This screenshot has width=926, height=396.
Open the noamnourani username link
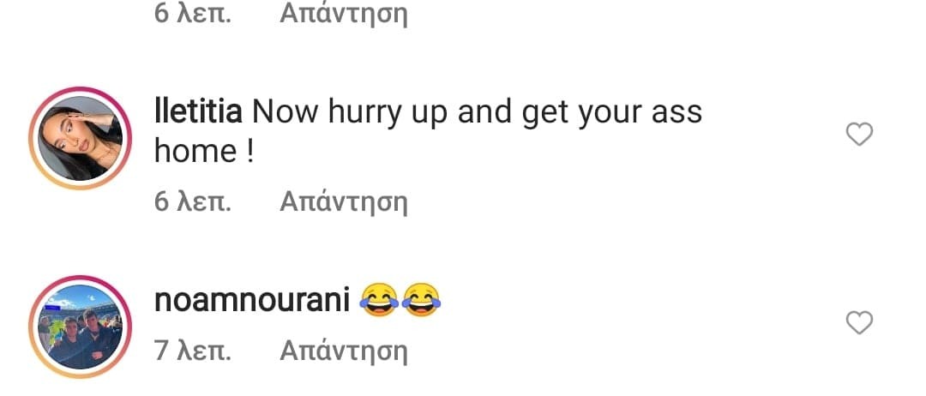click(252, 300)
